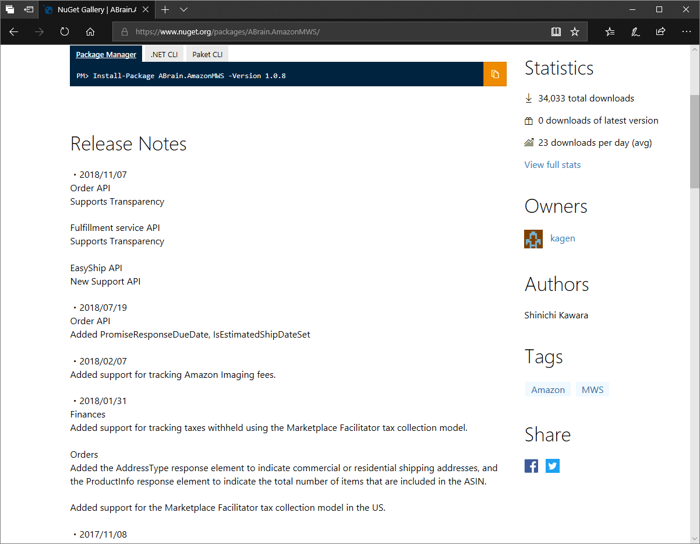
Task: Select the Package Manager tab
Action: coord(106,54)
